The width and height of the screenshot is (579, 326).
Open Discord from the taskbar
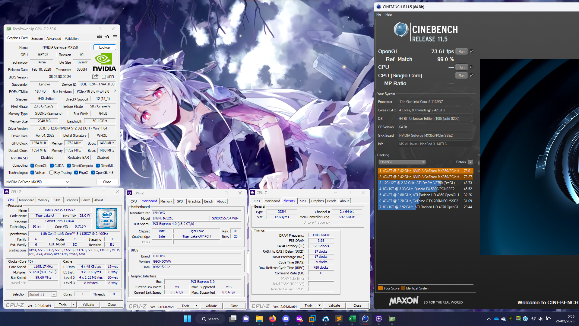pos(286,319)
